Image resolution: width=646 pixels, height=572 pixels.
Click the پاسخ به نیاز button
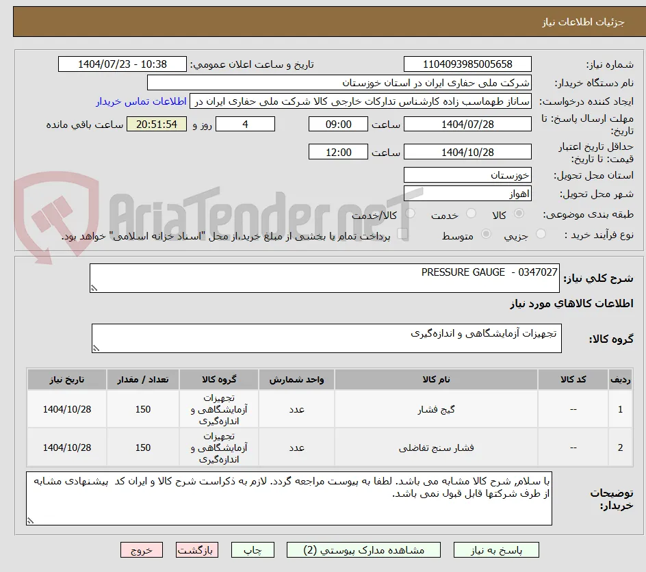click(x=496, y=550)
